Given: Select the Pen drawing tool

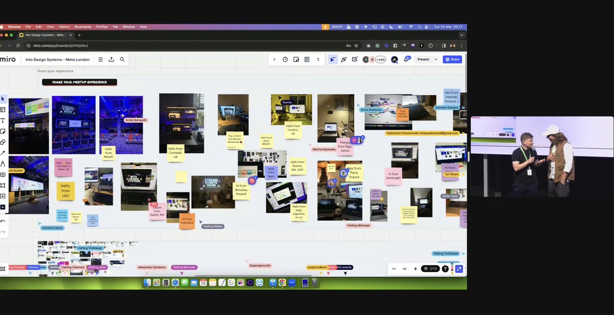Looking at the screenshot, I should [x=3, y=164].
